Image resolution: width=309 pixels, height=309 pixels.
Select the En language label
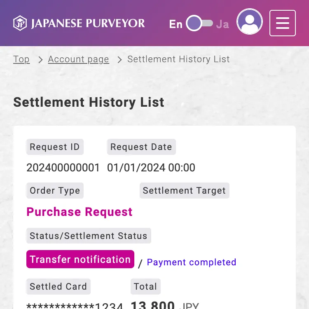(x=176, y=24)
